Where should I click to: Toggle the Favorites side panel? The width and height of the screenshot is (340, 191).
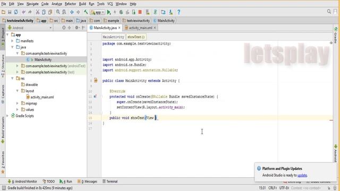point(3,162)
